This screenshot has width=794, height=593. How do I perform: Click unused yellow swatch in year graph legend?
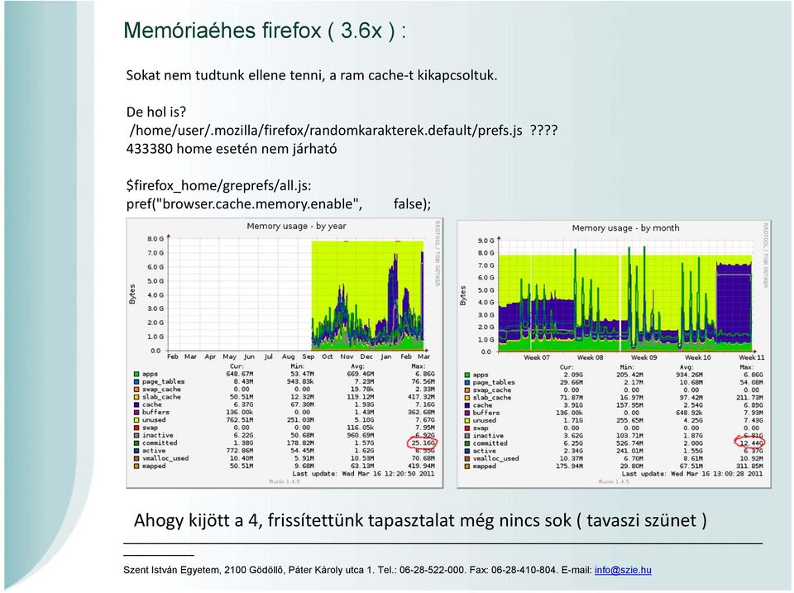(x=136, y=420)
